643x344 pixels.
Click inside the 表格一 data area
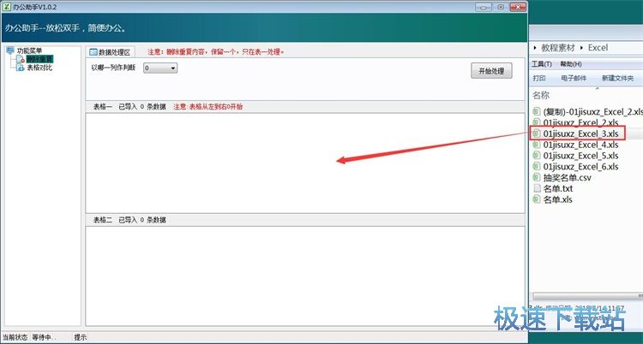[x=304, y=163]
